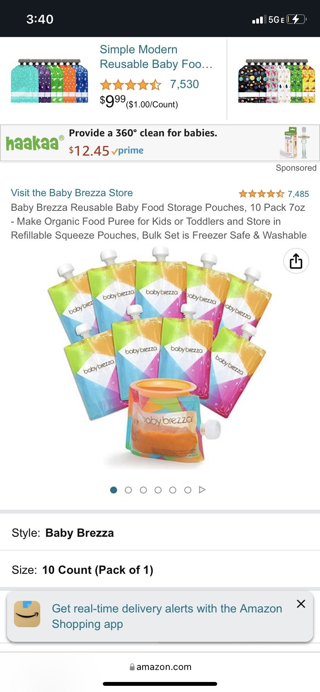
Task: Tap the star rating of Baby Brezza product
Action: (x=261, y=194)
